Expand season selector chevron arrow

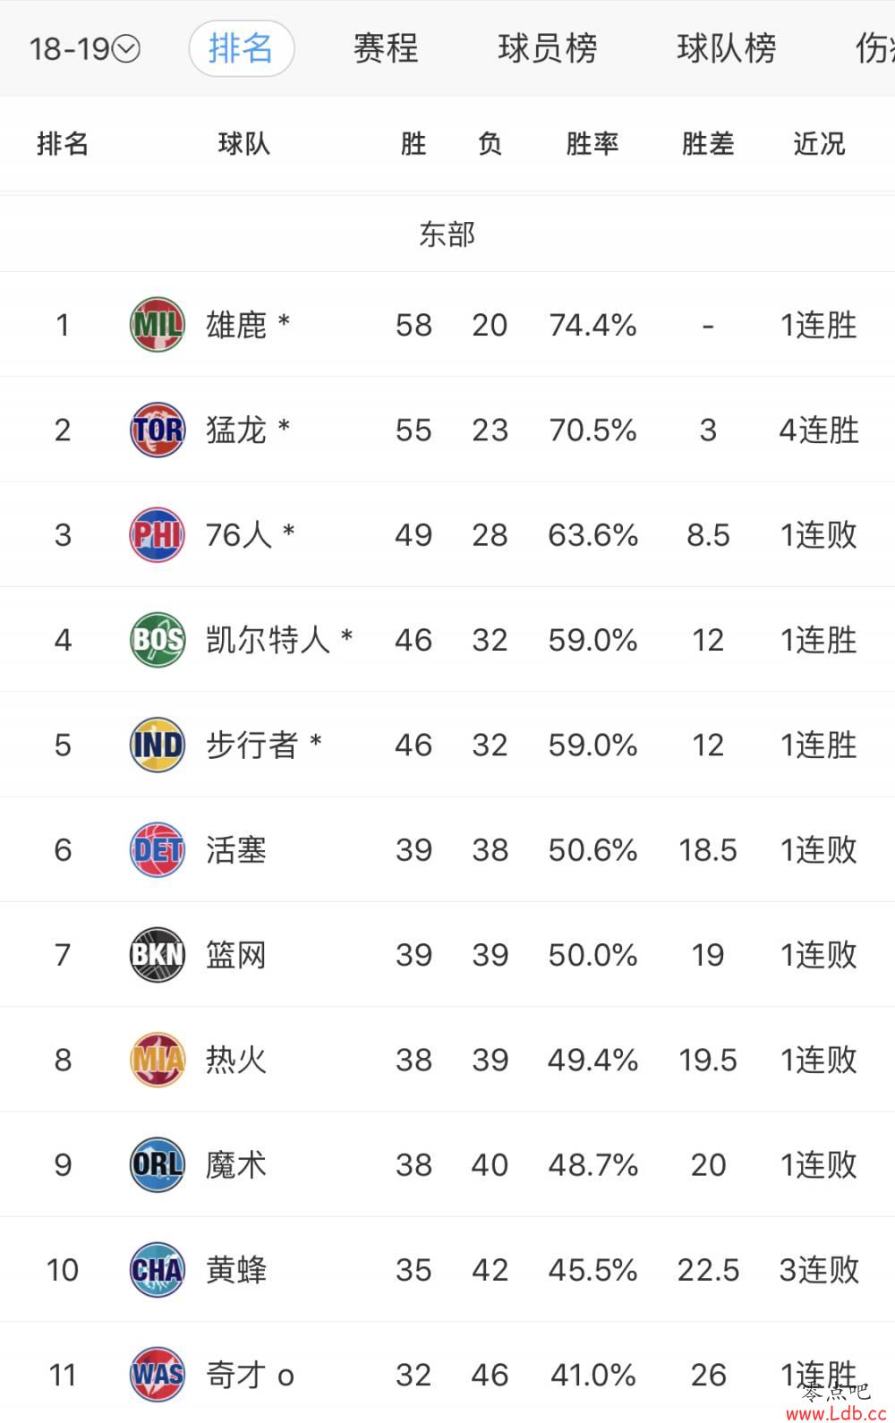(x=127, y=48)
